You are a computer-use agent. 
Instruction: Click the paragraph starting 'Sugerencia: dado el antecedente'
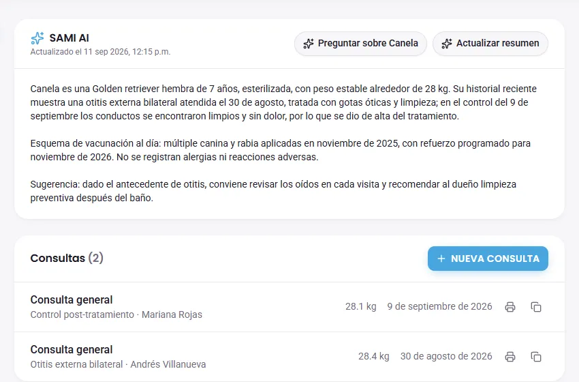273,191
